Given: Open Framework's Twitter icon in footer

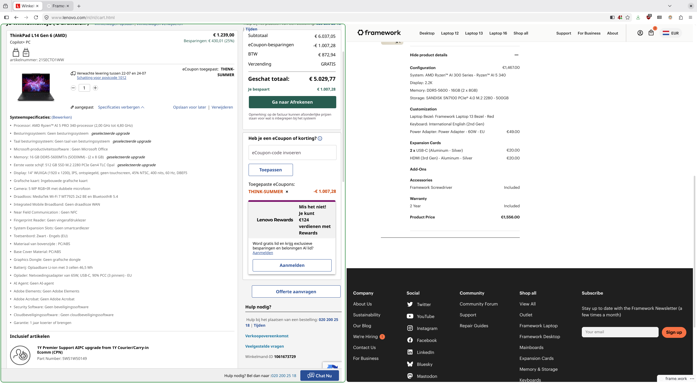Looking at the screenshot, I should pos(410,304).
